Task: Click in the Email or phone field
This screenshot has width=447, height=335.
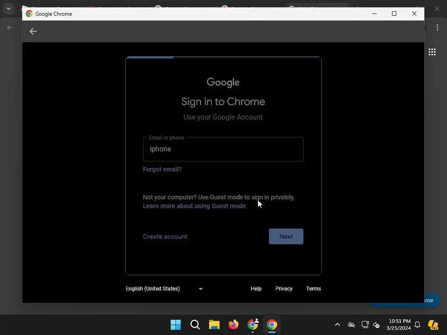Action: [x=223, y=149]
